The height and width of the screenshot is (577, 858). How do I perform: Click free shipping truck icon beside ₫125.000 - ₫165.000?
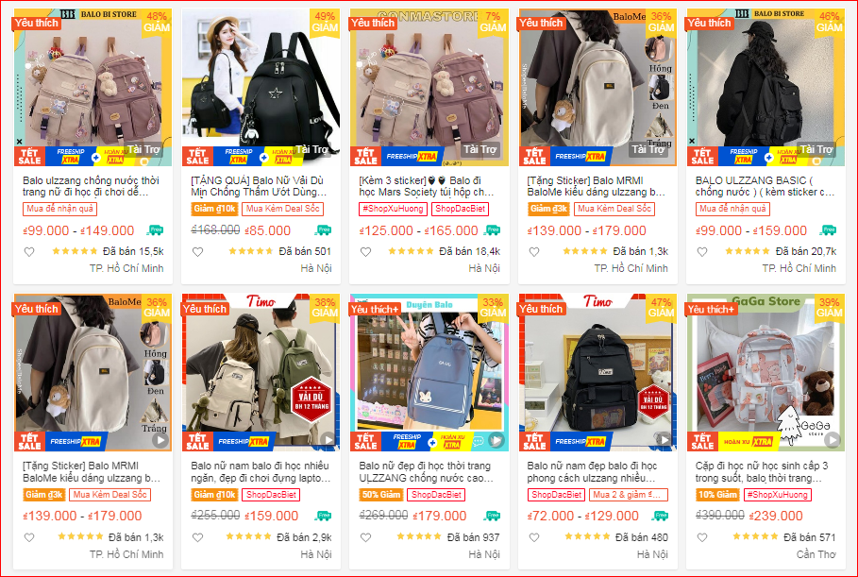(492, 230)
